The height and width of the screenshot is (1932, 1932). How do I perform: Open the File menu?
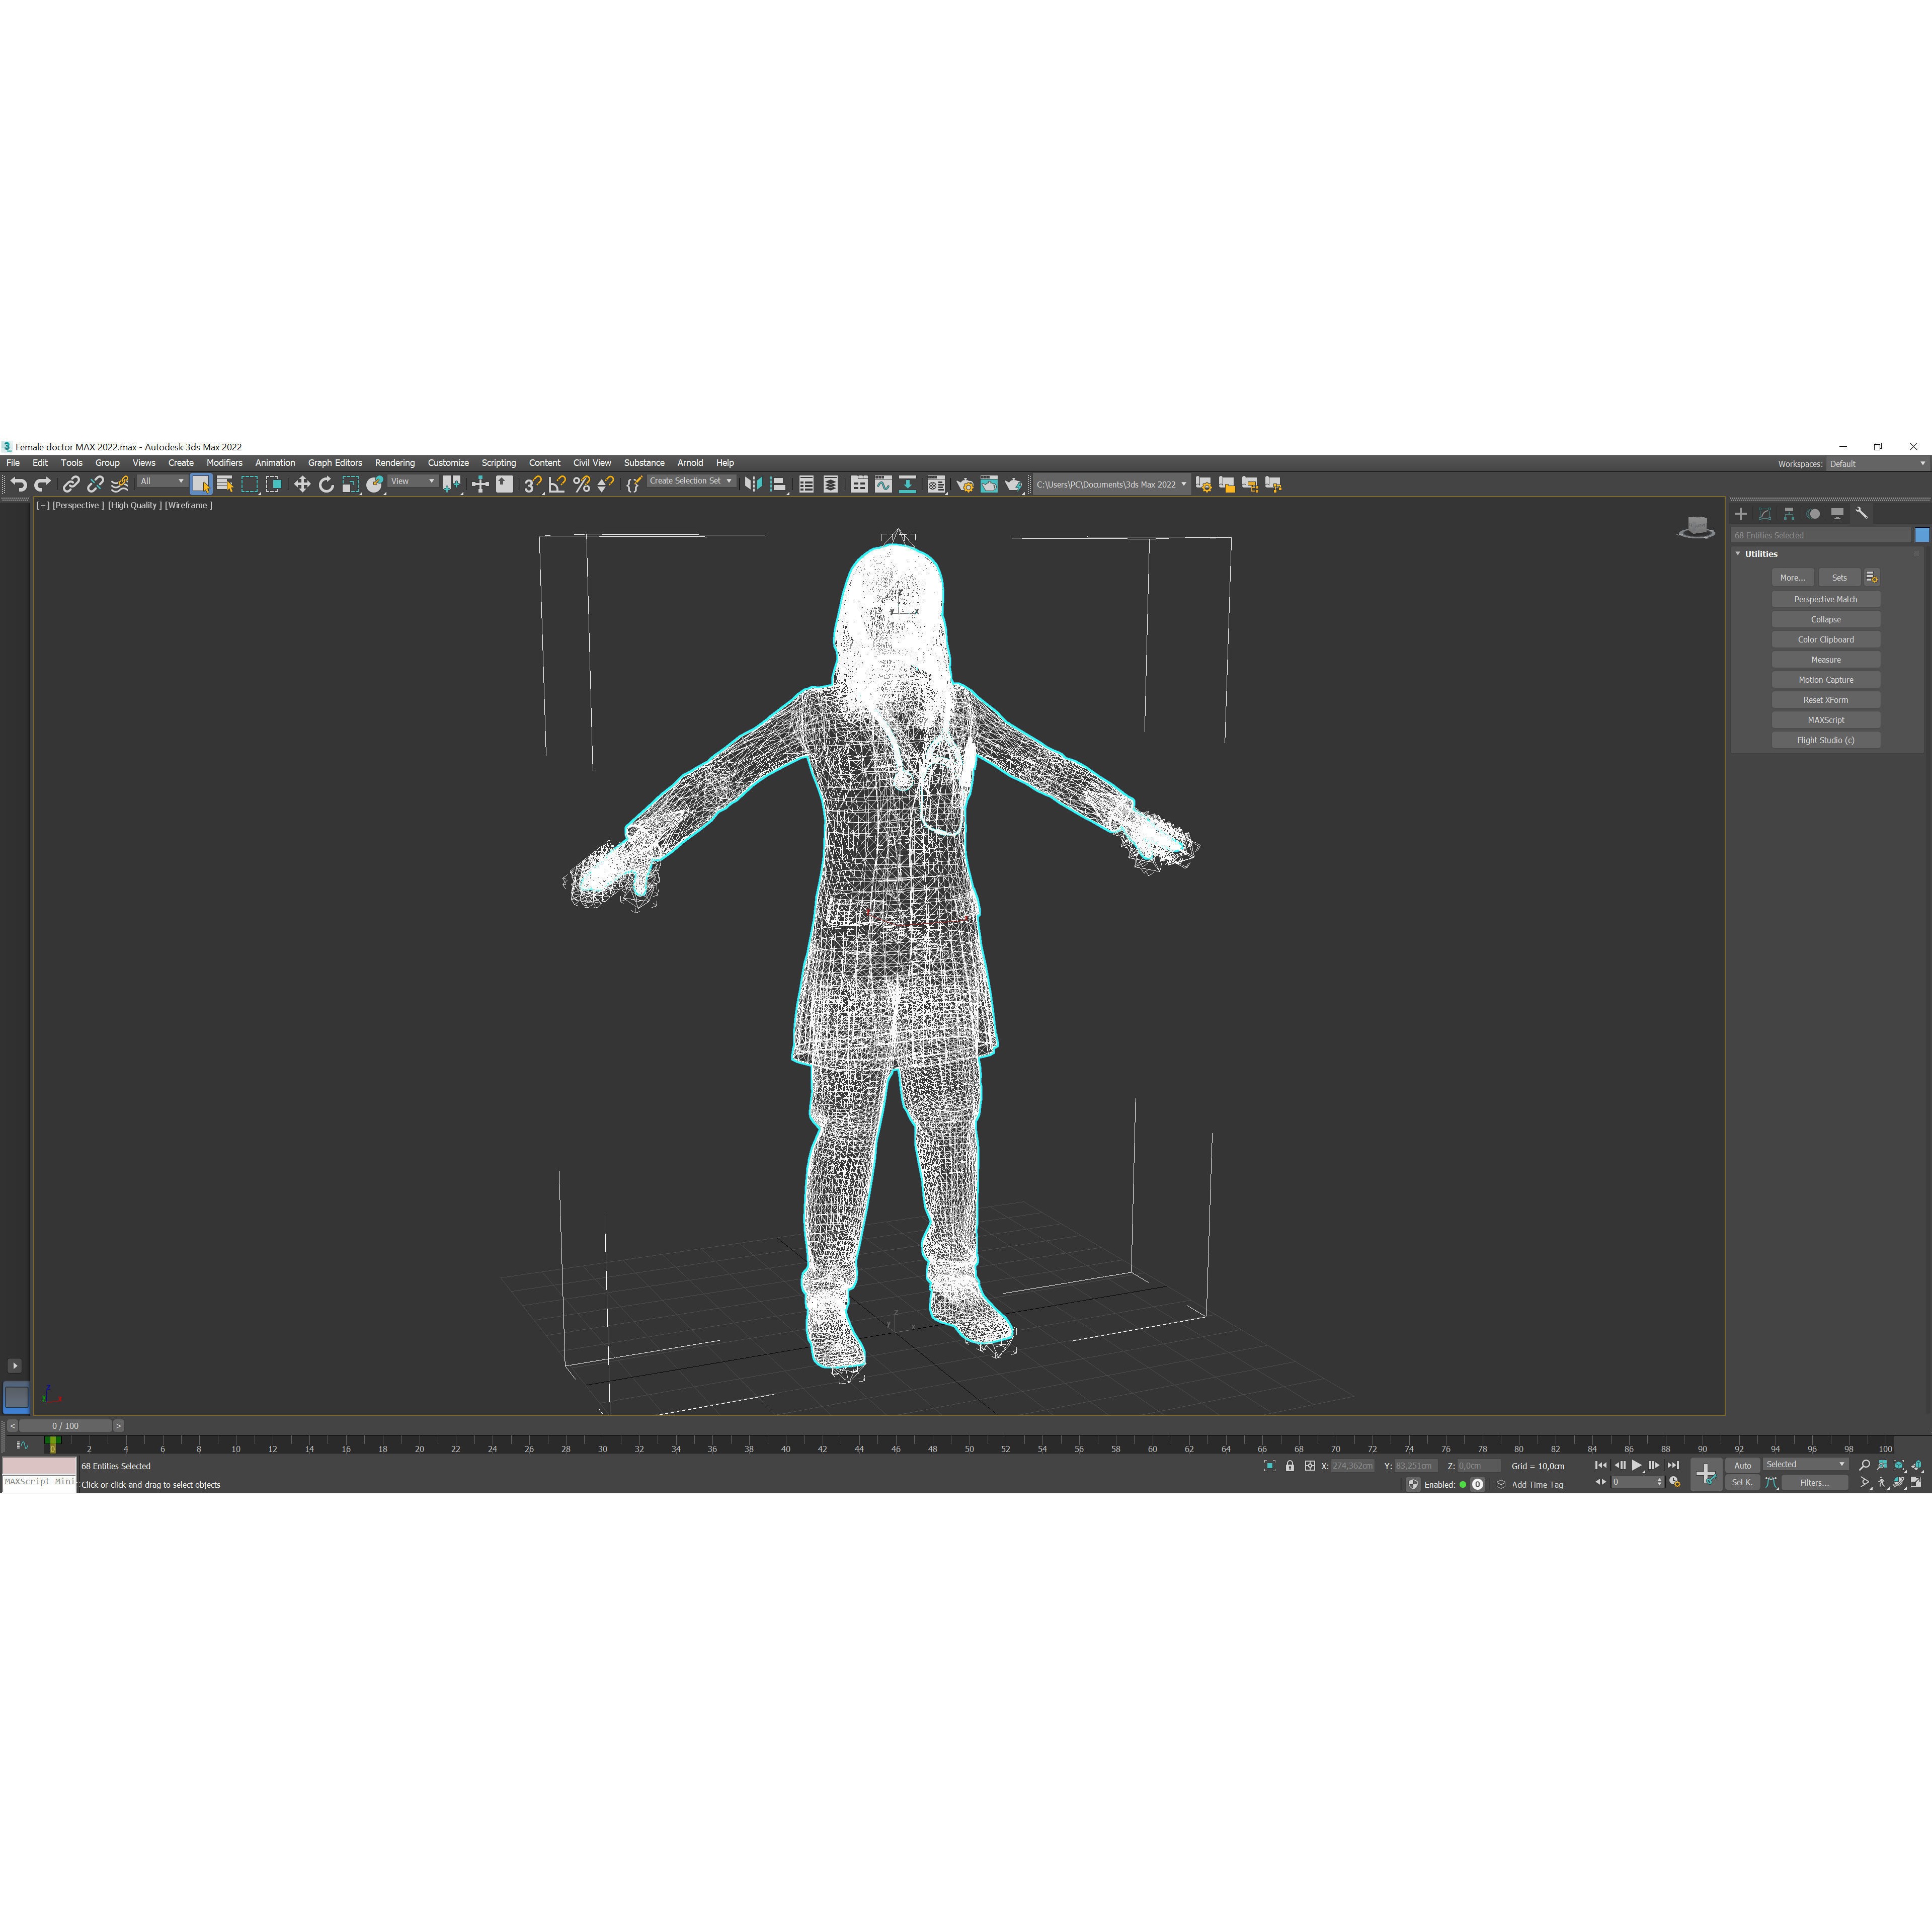pyautogui.click(x=13, y=463)
